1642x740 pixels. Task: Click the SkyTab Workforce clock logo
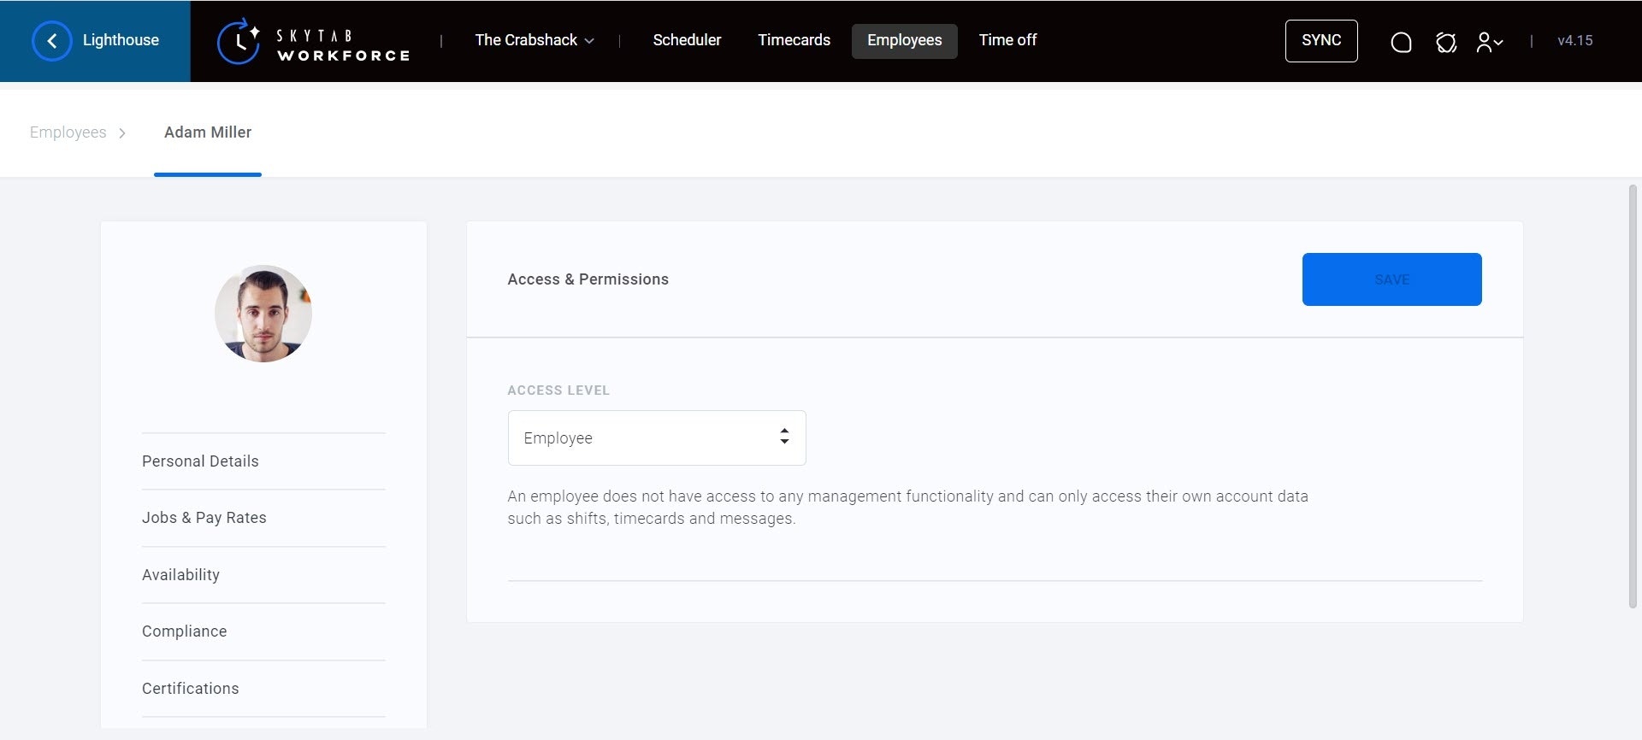pos(239,41)
